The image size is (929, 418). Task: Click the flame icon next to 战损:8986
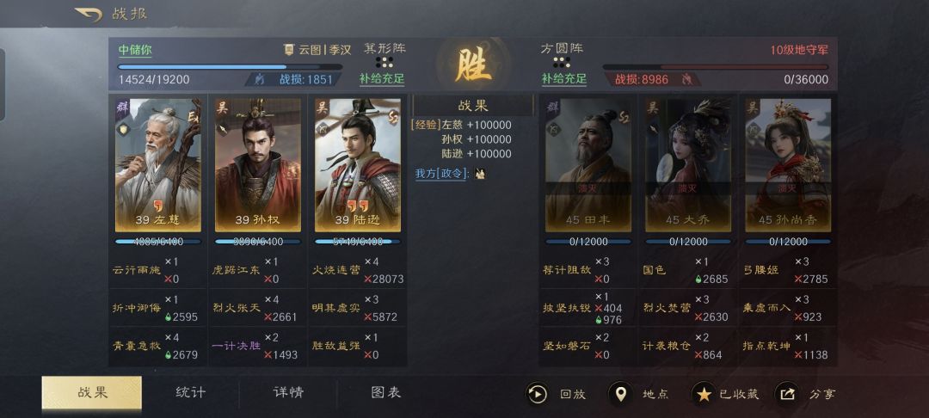pyautogui.click(x=686, y=79)
